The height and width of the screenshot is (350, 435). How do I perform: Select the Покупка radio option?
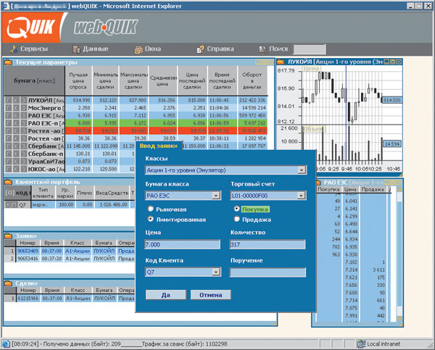click(236, 208)
